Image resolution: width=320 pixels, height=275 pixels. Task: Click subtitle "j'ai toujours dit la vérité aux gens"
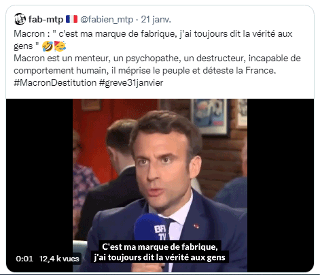coord(160,257)
